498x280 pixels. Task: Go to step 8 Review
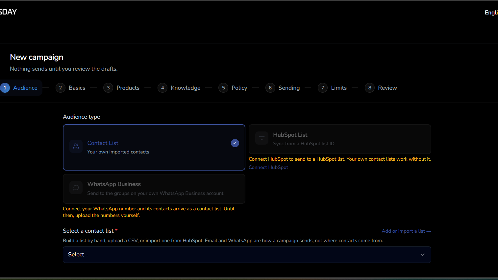381,88
